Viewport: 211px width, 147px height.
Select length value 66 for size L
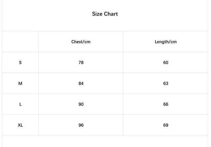(166, 104)
